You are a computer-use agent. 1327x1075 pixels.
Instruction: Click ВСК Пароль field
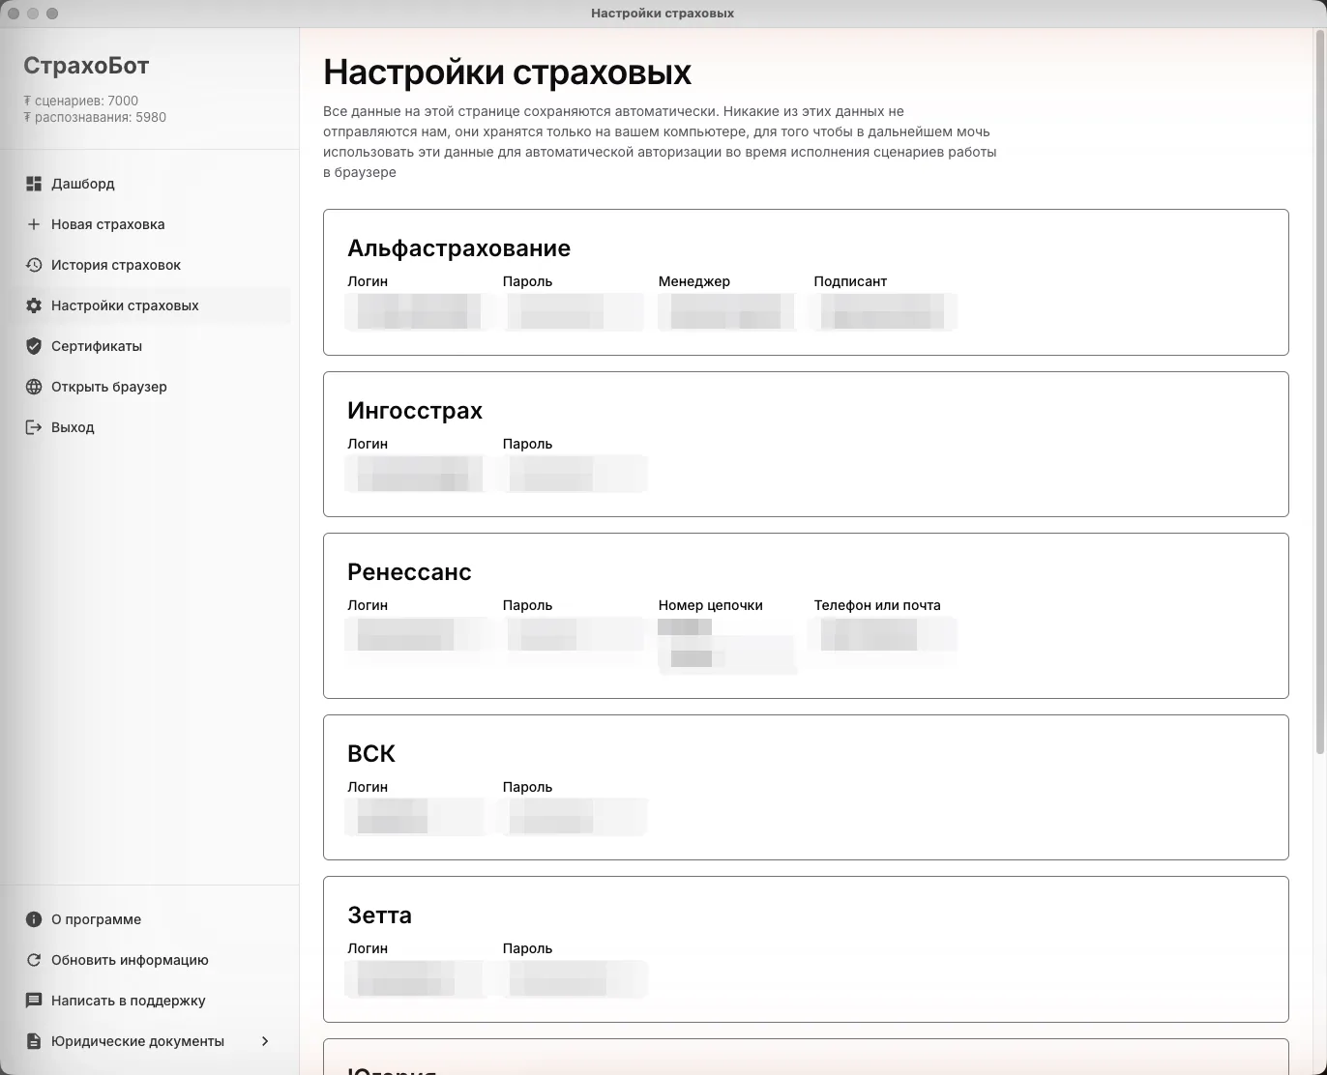[575, 817]
